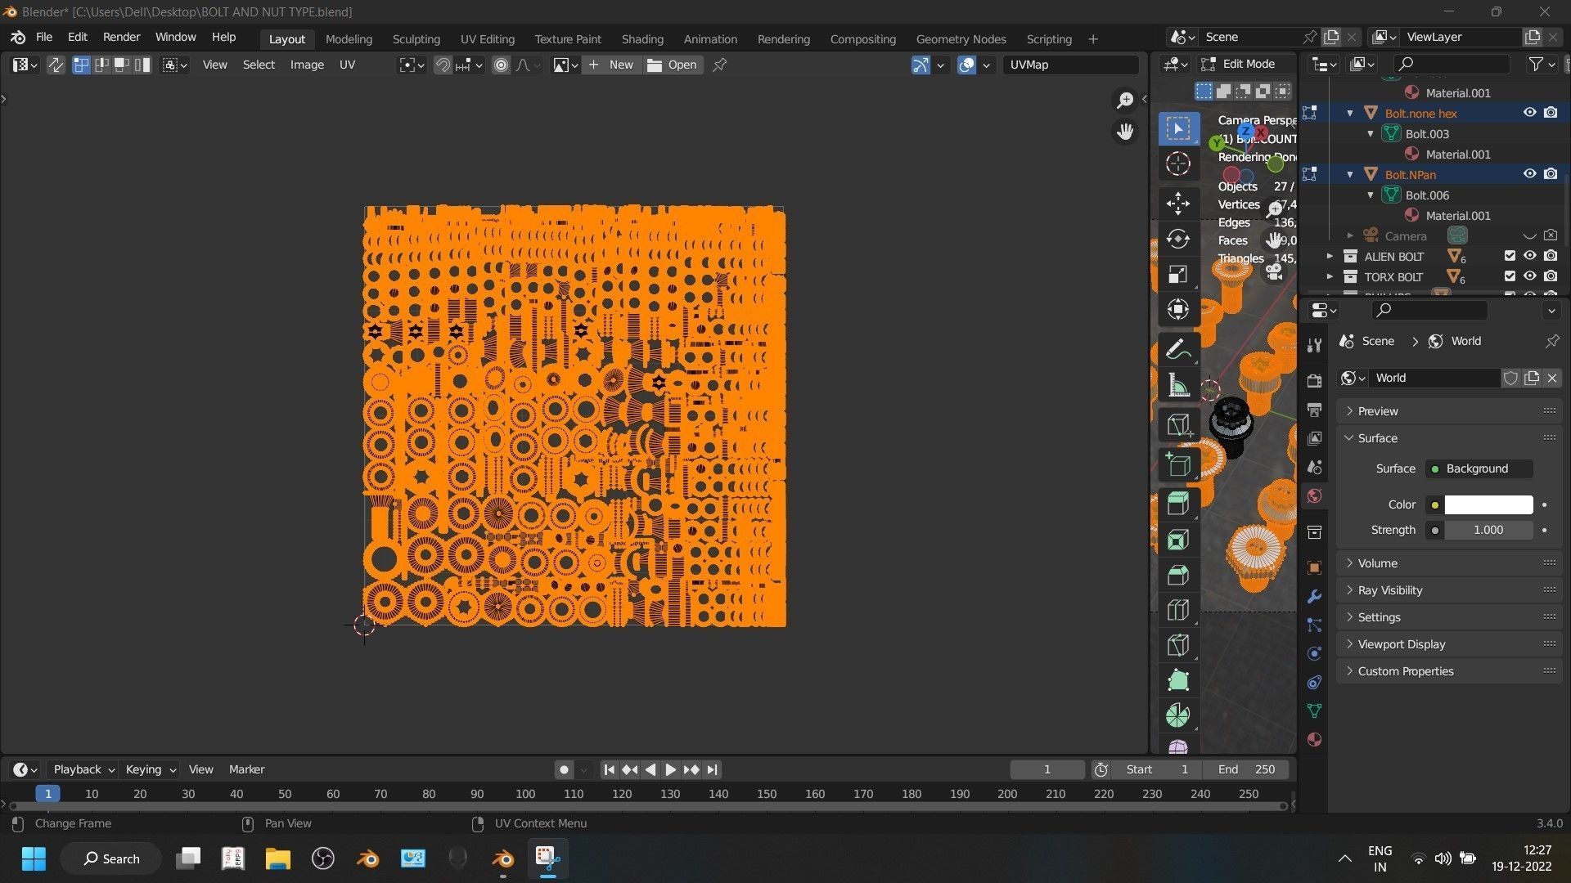Click the Open image button
Screen dimensions: 1571x883
click(673, 65)
